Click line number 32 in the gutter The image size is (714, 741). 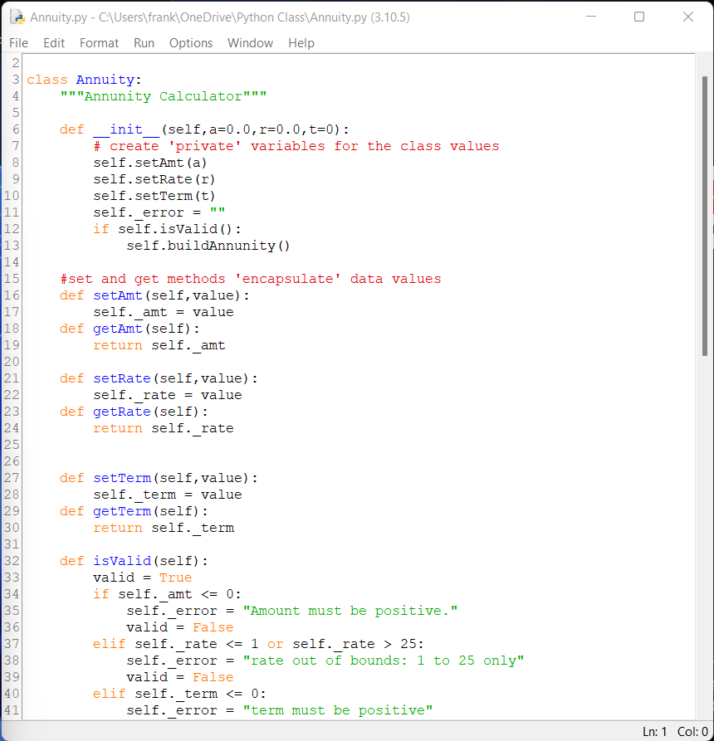click(12, 561)
